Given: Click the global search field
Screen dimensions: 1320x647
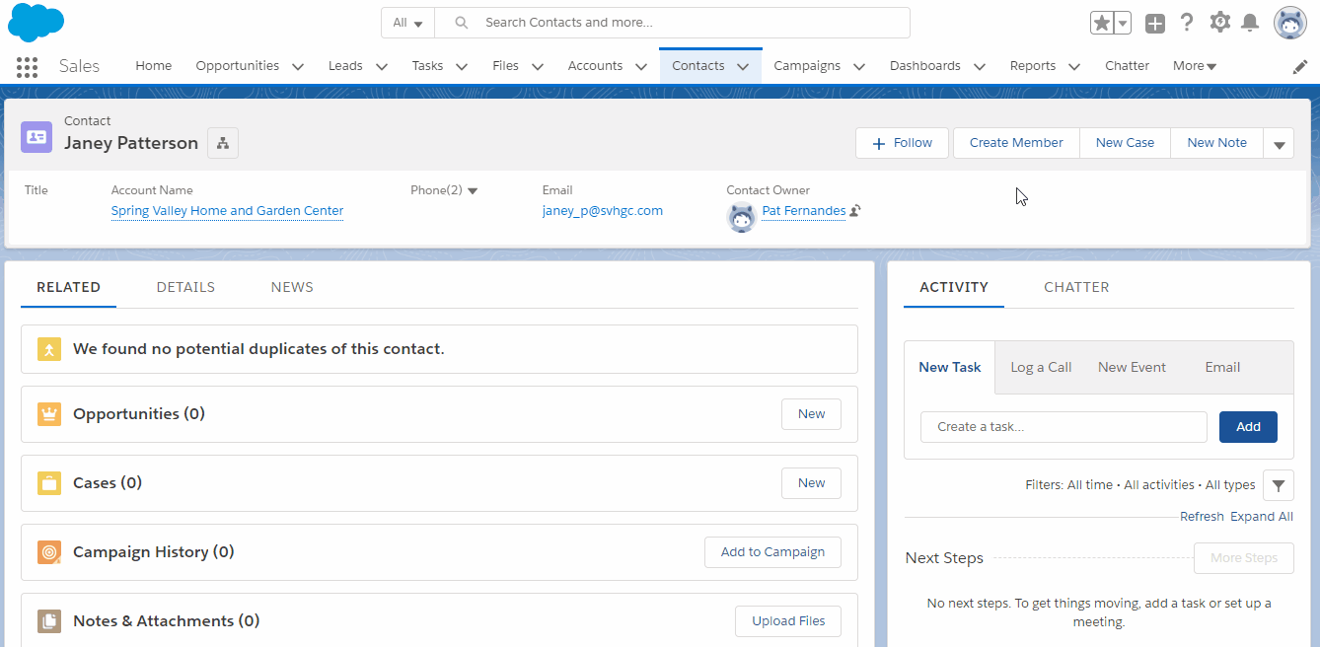Looking at the screenshot, I should coord(673,23).
